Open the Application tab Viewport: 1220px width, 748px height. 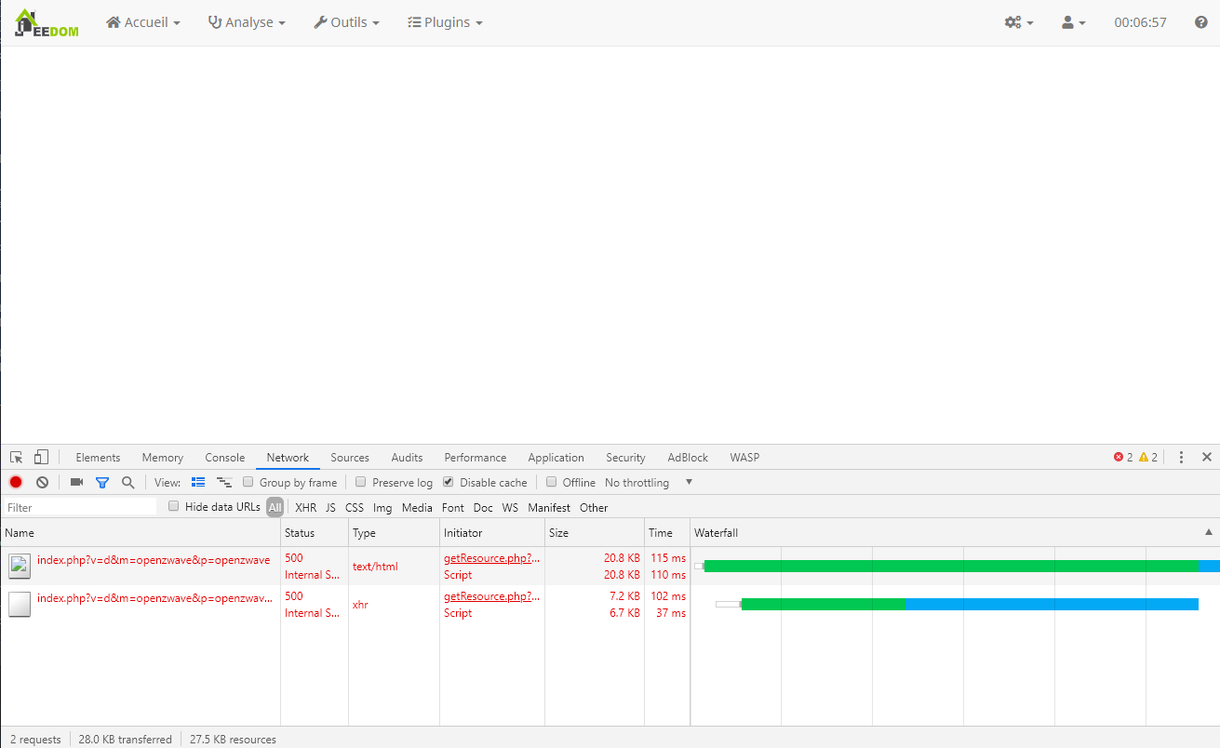pyautogui.click(x=556, y=458)
